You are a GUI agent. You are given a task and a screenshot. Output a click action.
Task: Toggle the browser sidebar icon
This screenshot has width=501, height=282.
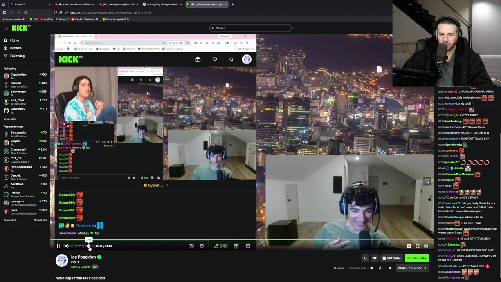[5, 13]
